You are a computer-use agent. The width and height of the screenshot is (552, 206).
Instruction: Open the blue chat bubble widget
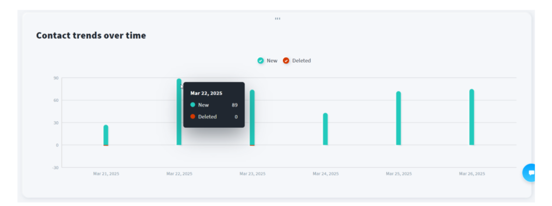(x=529, y=173)
